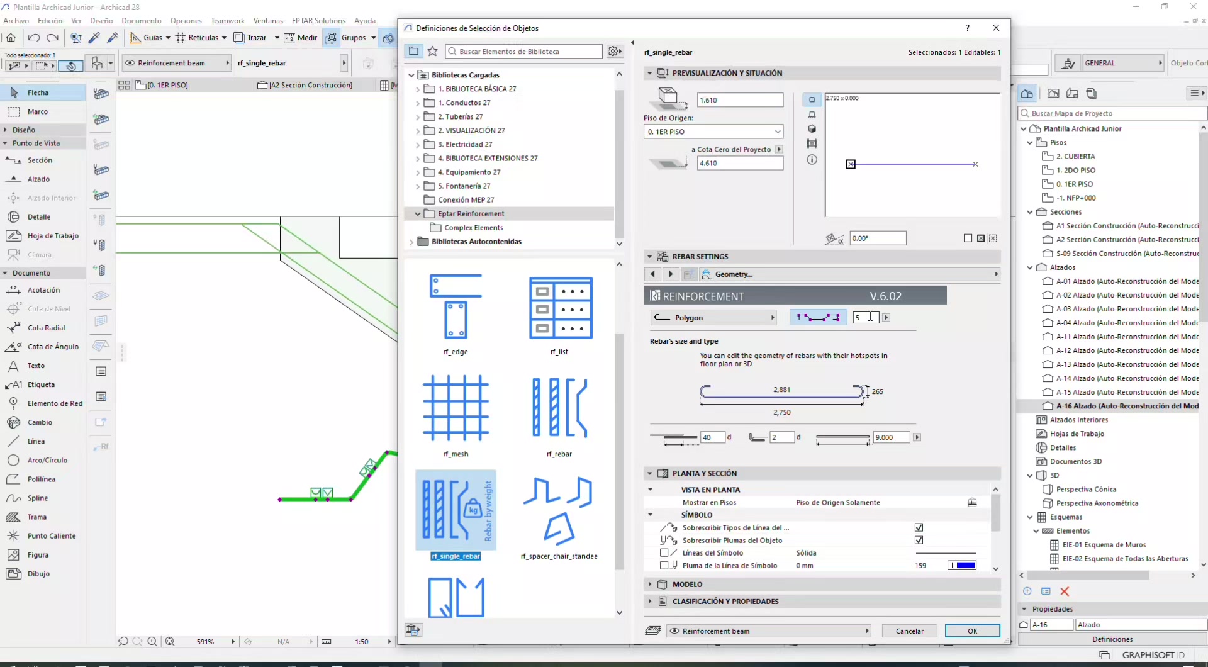1208x667 pixels.
Task: Click the object thumbnails list scrollbar
Action: pyautogui.click(x=619, y=451)
